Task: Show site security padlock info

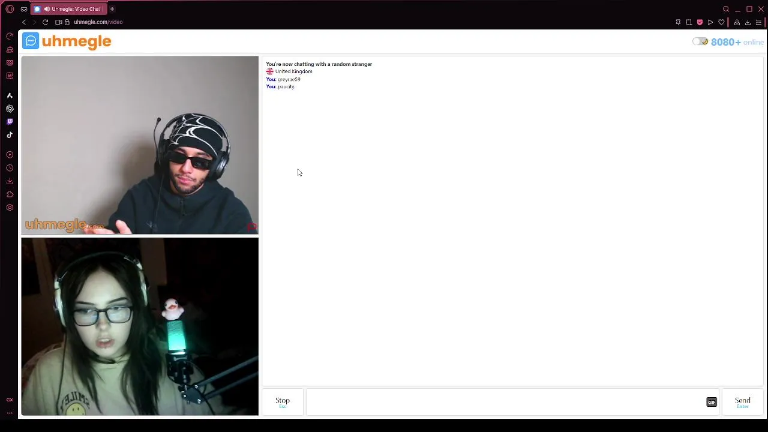Action: (67, 22)
